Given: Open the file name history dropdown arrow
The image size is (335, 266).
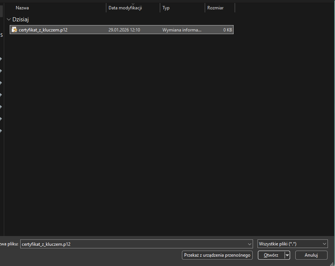Looking at the screenshot, I should click(x=250, y=244).
